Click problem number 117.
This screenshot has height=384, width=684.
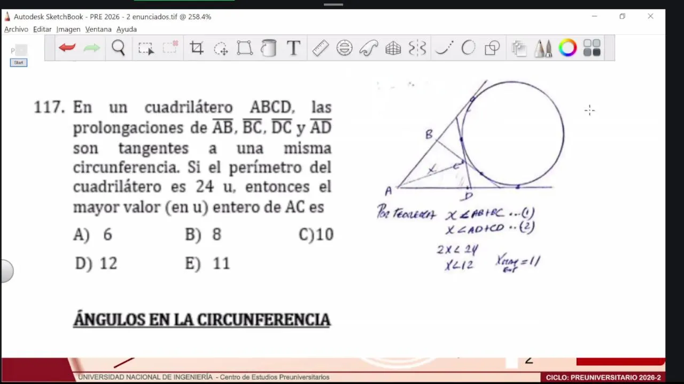click(49, 107)
